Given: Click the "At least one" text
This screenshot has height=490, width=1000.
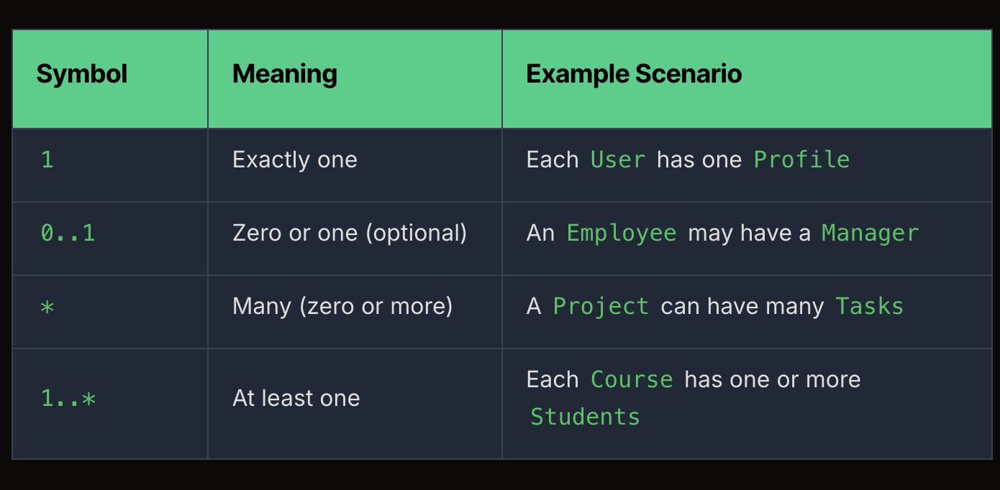Looking at the screenshot, I should (x=296, y=399).
